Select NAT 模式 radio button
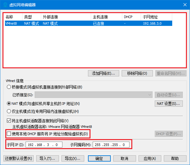The width and height of the screenshot is (190, 165). pos(9,103)
